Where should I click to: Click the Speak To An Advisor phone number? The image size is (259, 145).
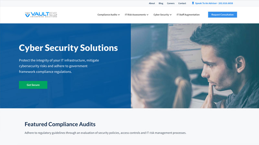pos(214,3)
